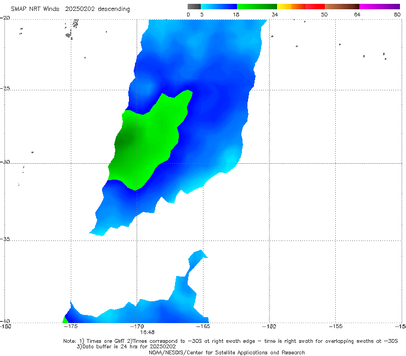Image resolution: width=406 pixels, height=356 pixels.
Task: Click the small green patch at the bottom swath corner
Action: pyautogui.click(x=65, y=320)
